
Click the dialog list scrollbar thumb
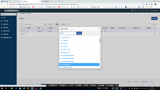click(100, 40)
